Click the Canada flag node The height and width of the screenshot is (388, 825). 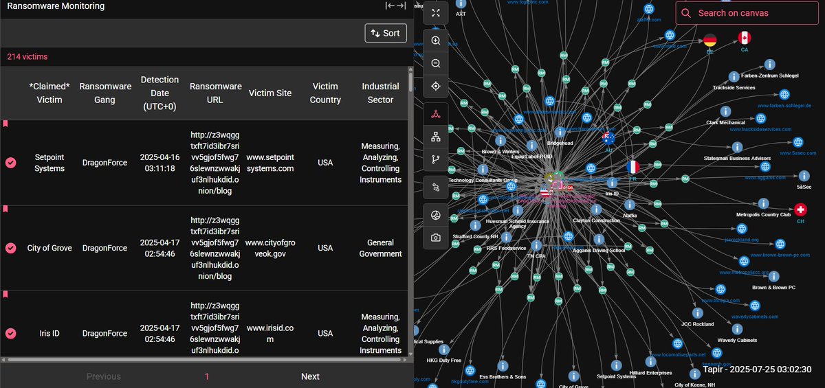(x=745, y=37)
